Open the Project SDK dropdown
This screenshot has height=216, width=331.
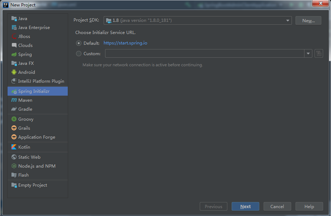198,20
